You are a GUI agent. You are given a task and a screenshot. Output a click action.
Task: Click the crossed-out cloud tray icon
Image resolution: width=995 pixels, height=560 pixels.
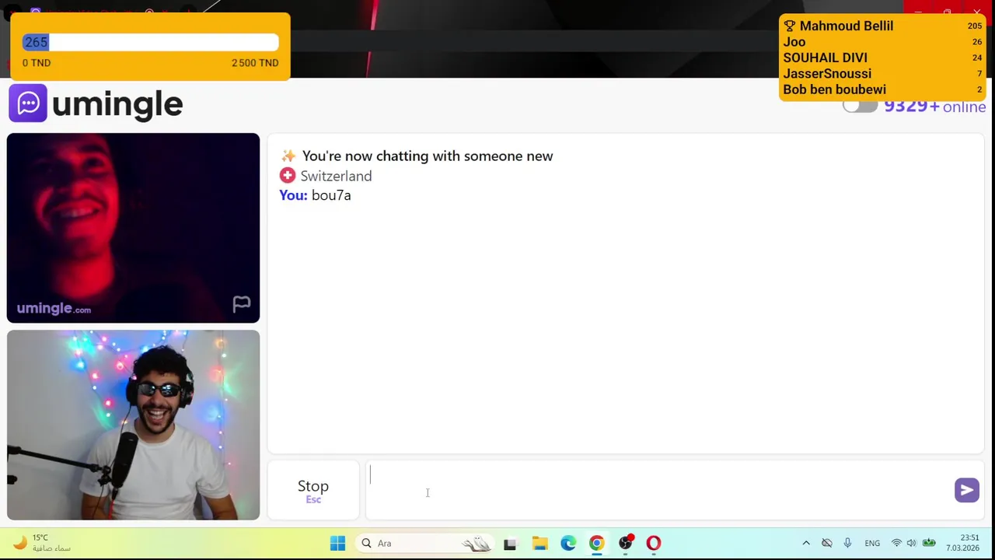(x=827, y=543)
